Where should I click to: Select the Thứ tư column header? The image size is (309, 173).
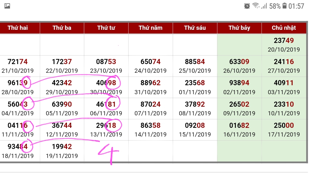106,28
